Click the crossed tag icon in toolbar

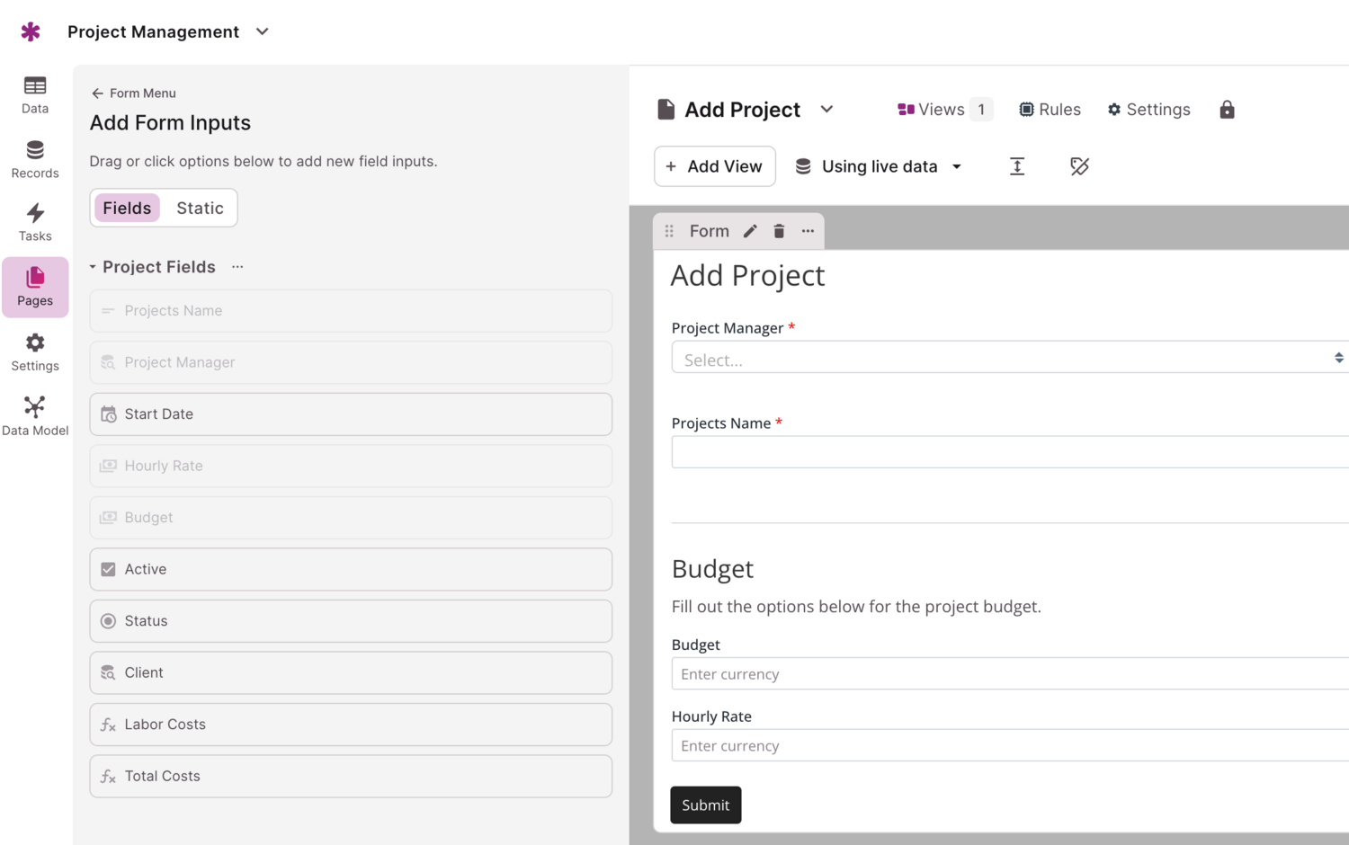pyautogui.click(x=1079, y=166)
